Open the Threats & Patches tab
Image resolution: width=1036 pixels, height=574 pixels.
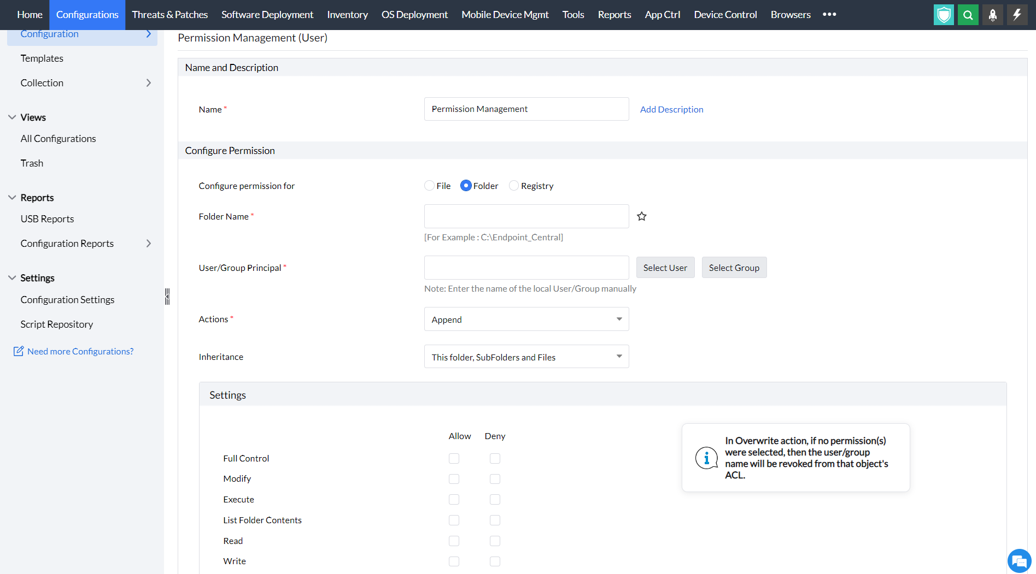(169, 15)
